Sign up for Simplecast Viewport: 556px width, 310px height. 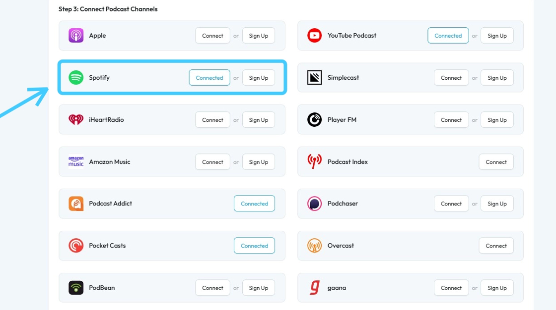(497, 77)
